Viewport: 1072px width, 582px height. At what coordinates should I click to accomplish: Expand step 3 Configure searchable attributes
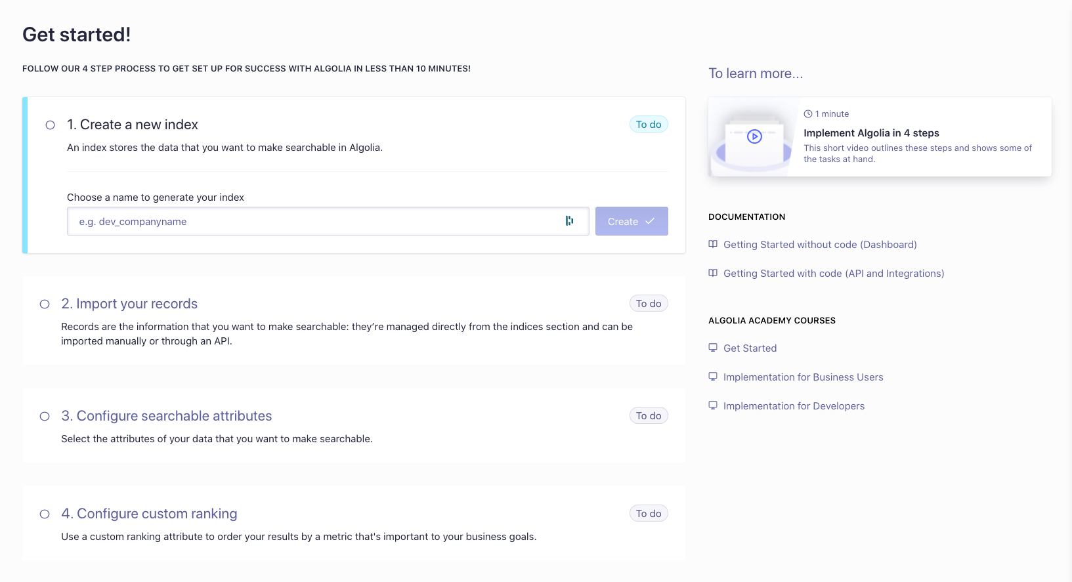(167, 416)
